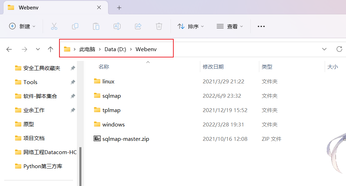Open the 新建 dropdown menu
Screen dimensions: 346x186
[22, 26]
